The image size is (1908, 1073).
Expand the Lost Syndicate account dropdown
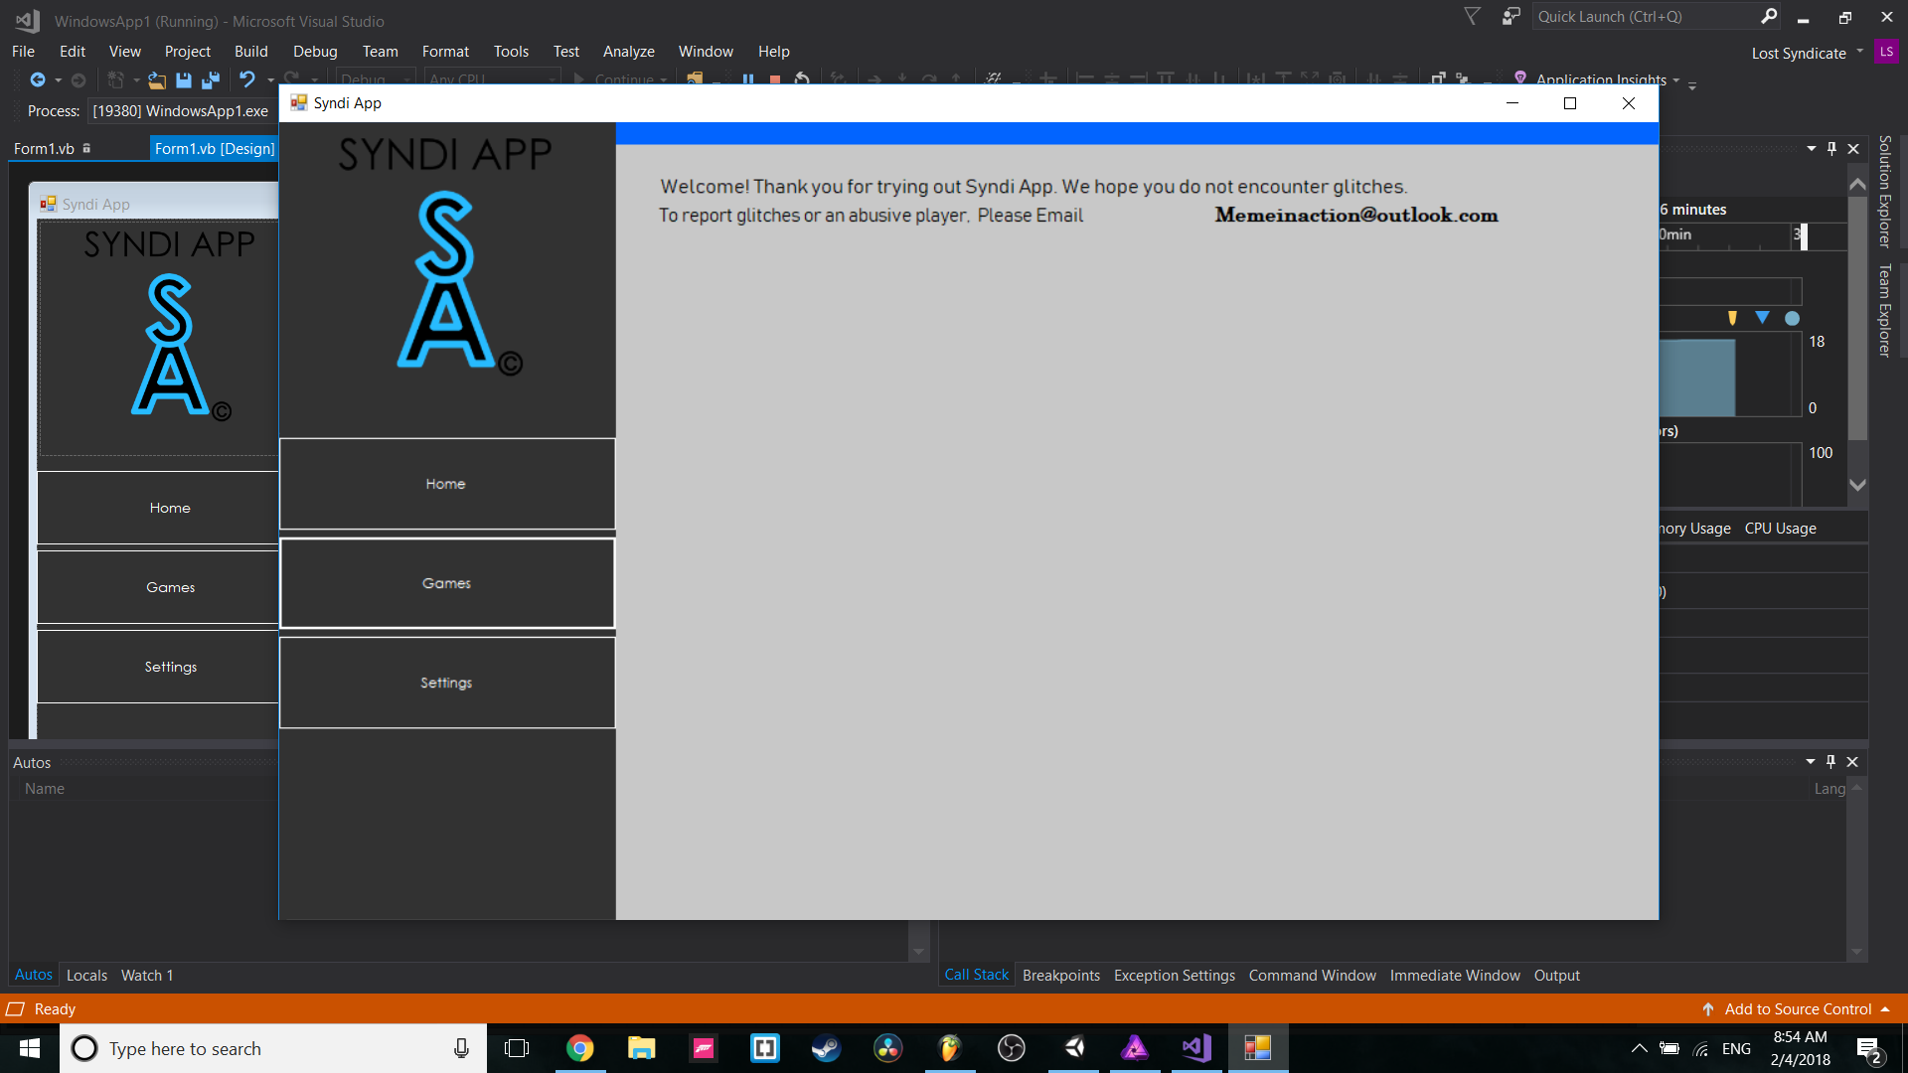point(1859,52)
